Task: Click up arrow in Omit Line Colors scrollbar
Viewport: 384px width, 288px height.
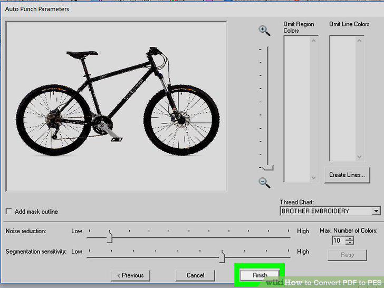Action: (x=359, y=41)
